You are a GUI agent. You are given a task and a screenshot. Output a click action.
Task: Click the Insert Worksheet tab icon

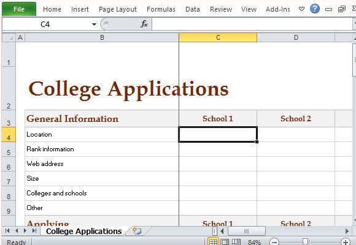pos(137,231)
